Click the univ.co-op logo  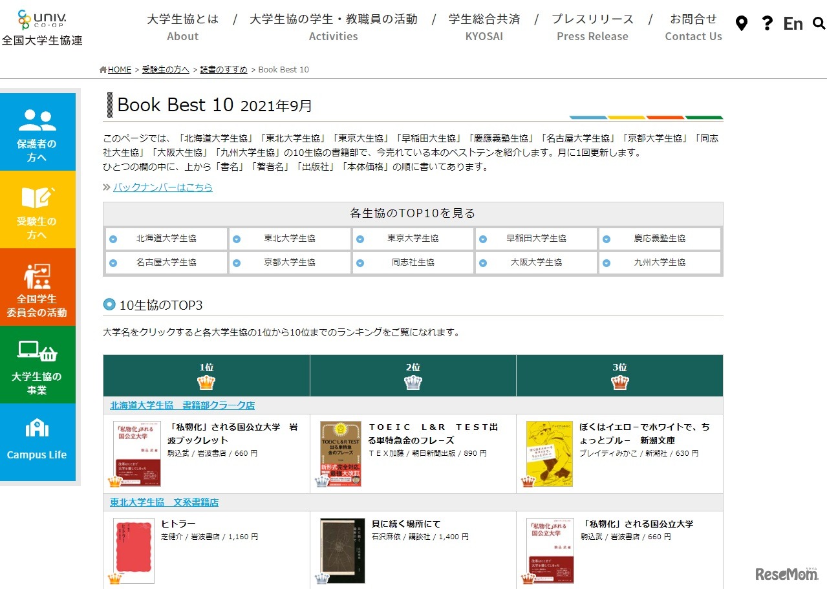43,19
